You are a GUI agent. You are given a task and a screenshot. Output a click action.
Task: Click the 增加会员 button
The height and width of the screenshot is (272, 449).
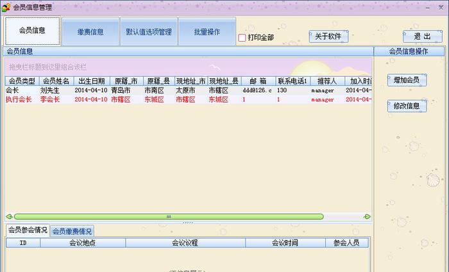point(407,80)
